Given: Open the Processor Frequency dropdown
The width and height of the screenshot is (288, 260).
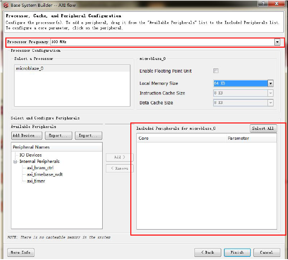Looking at the screenshot, I should pyautogui.click(x=277, y=42).
